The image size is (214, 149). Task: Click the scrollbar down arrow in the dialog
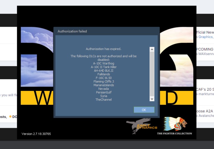[x=152, y=99]
